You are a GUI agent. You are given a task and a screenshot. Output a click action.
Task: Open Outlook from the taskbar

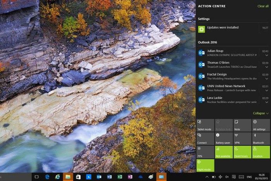click(x=99, y=177)
